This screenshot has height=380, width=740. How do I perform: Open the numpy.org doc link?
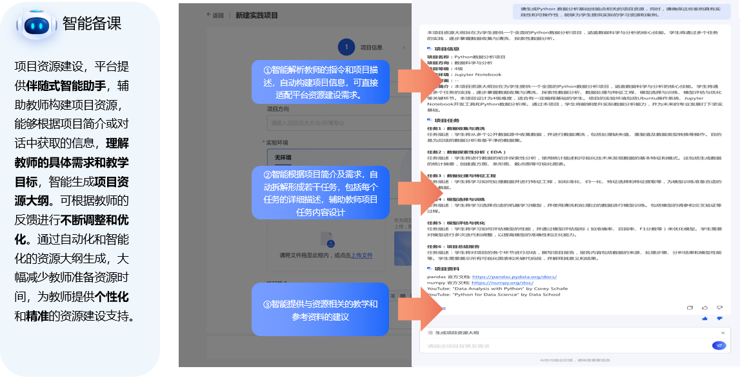click(503, 283)
